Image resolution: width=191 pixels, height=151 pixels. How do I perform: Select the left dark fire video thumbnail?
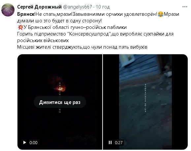(x=60, y=102)
